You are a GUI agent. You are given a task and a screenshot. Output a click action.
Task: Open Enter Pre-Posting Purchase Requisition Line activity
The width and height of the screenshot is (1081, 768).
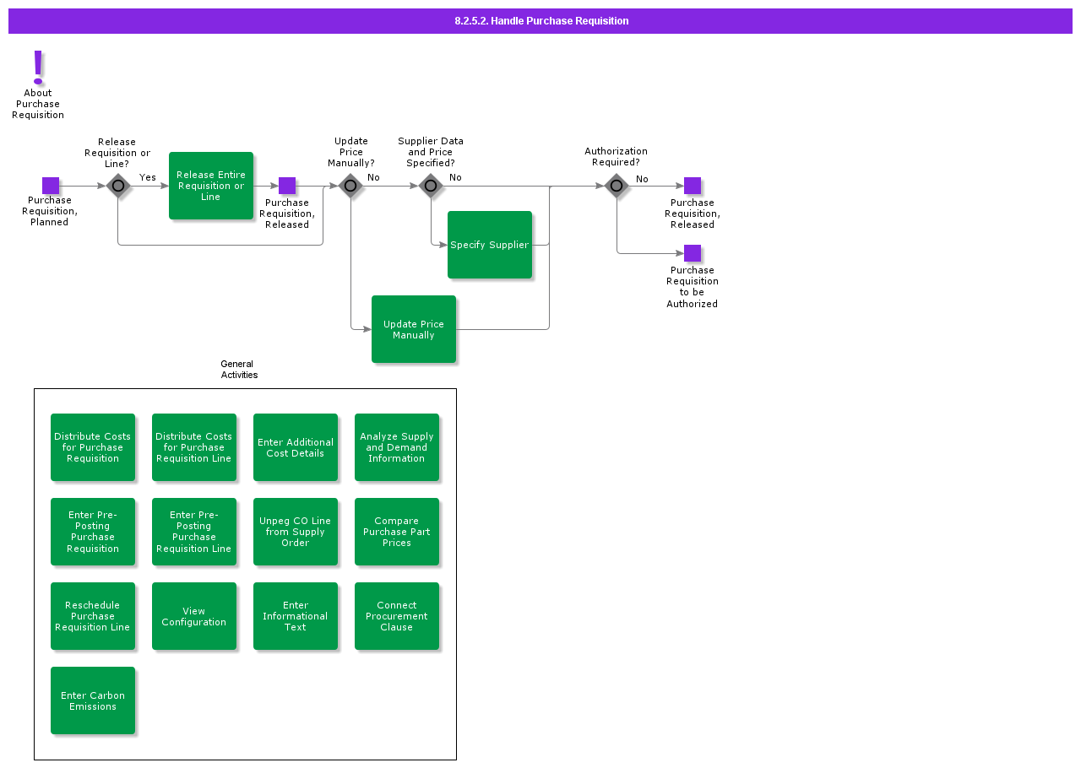coord(194,532)
